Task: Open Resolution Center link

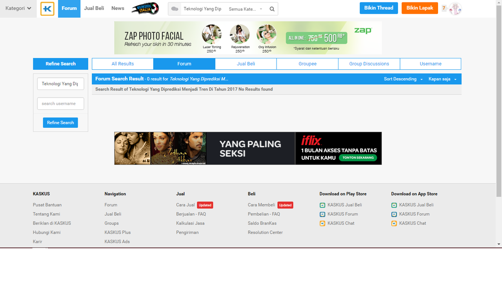Action: tap(265, 232)
